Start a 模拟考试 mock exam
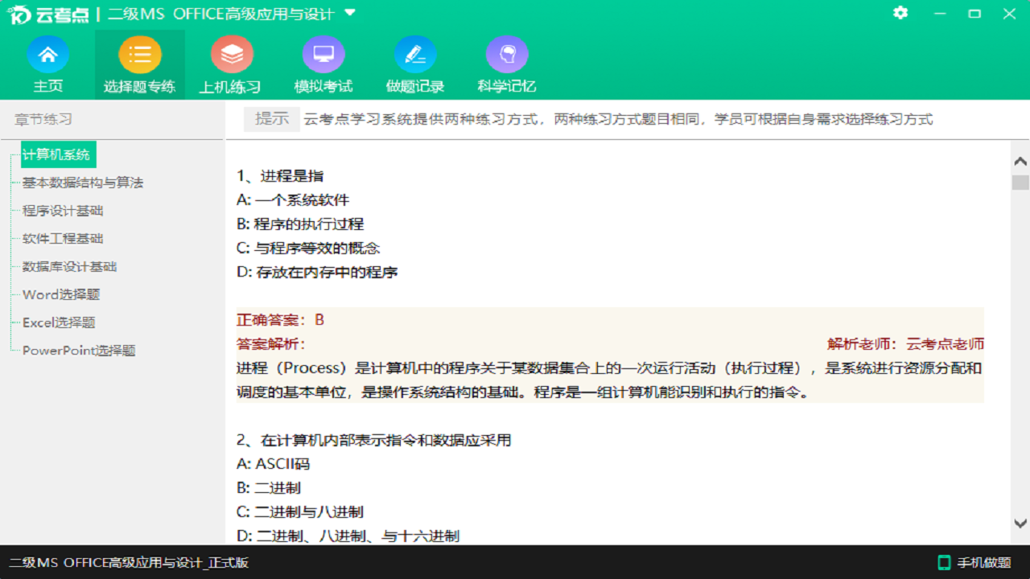This screenshot has width=1030, height=579. pos(323,64)
